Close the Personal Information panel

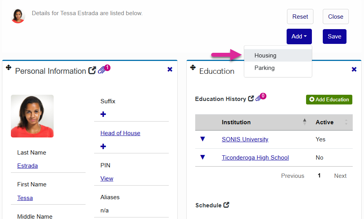click(170, 70)
